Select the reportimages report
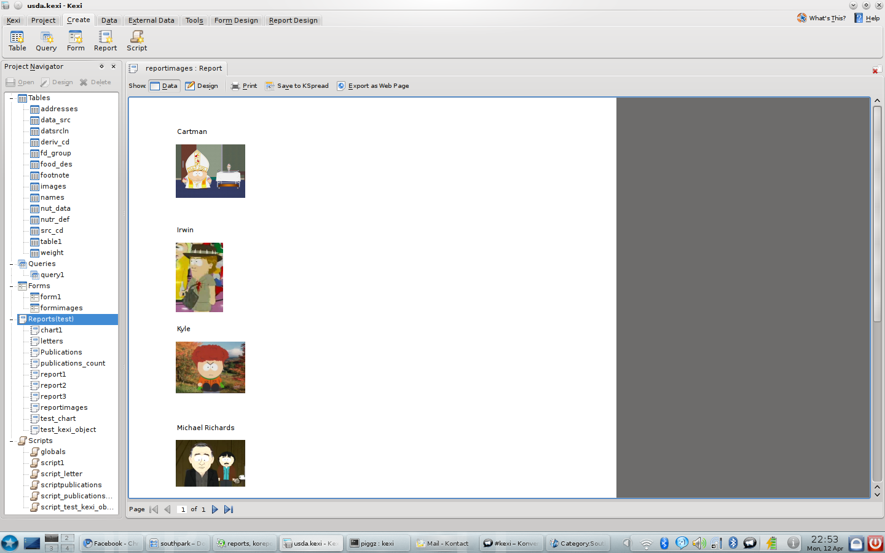885x553 pixels. (x=64, y=408)
